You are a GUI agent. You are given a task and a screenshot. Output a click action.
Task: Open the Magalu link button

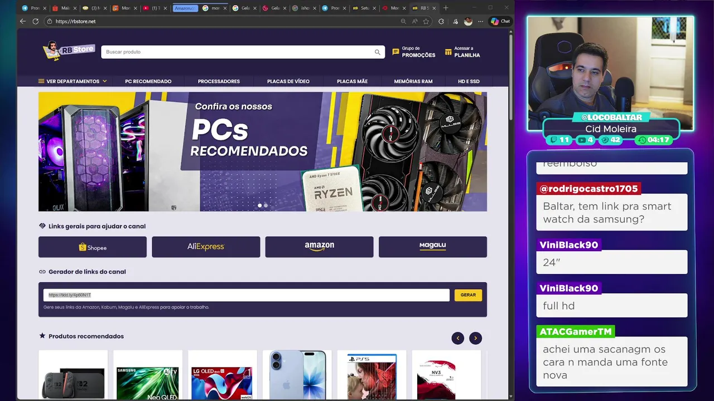point(433,247)
